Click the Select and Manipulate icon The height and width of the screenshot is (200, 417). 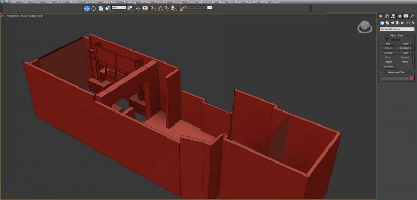coord(138,8)
